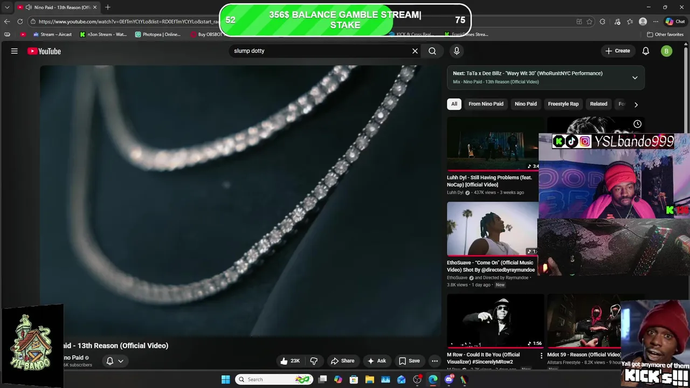Select the 'All' filter chip
Screen dimensions: 690x388
coord(454,104)
